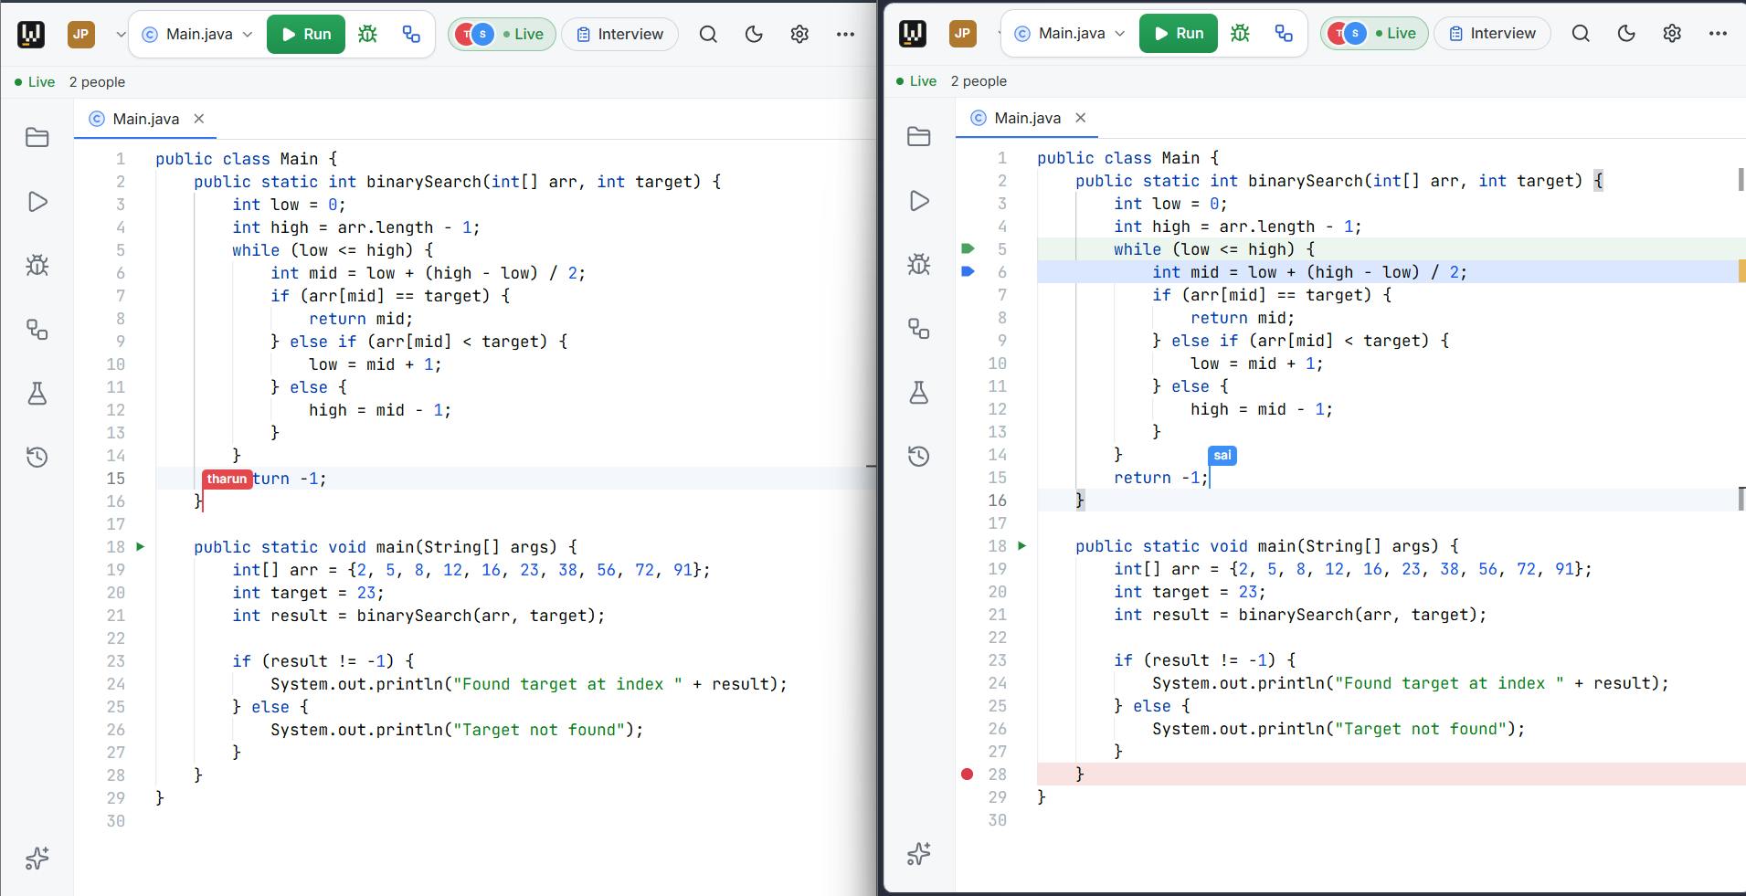Image resolution: width=1746 pixels, height=896 pixels.
Task: Close the Main.java tab in the right window
Action: 1081,118
